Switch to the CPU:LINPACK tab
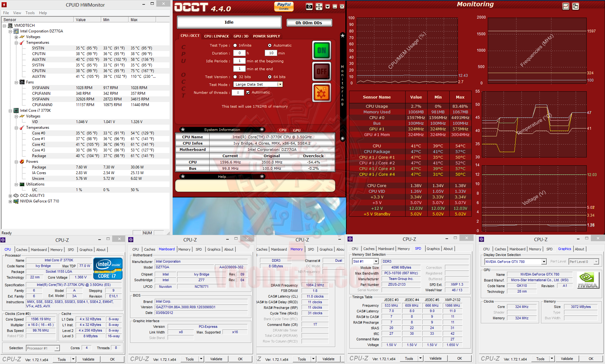 click(x=216, y=36)
